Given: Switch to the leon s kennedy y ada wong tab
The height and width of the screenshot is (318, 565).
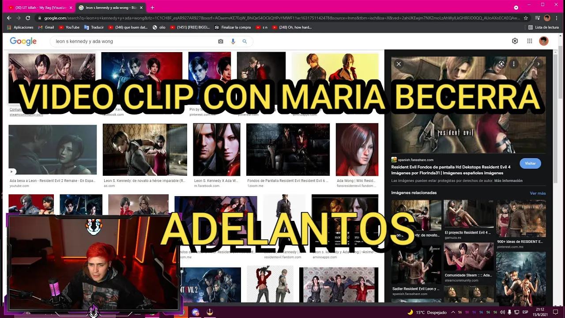Looking at the screenshot, I should pos(111,8).
